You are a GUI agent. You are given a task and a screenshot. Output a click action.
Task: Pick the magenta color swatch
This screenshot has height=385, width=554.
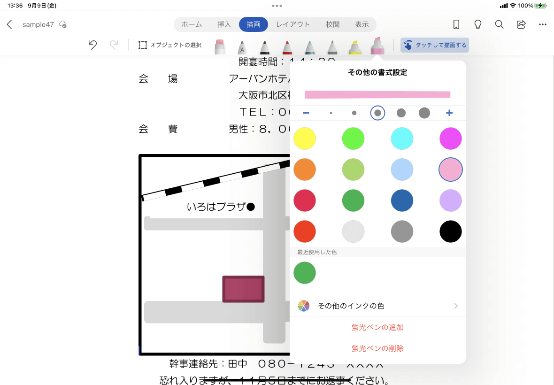(451, 139)
